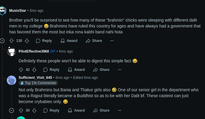Open MusixStar username link
The width and height of the screenshot is (205, 119).
(x=17, y=11)
